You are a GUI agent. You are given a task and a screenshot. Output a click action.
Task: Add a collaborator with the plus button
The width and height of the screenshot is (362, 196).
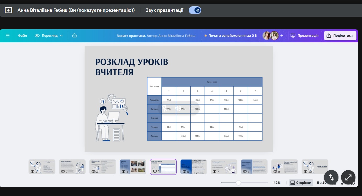coord(282,36)
